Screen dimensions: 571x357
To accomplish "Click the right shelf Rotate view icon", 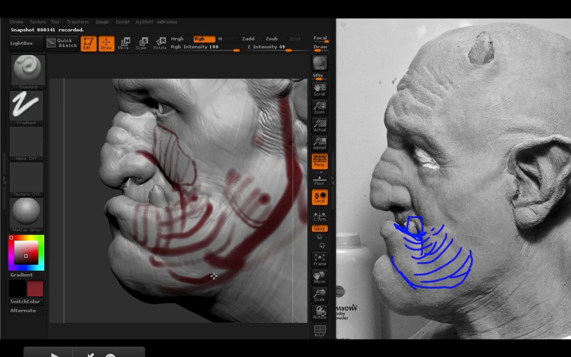I will click(x=320, y=313).
